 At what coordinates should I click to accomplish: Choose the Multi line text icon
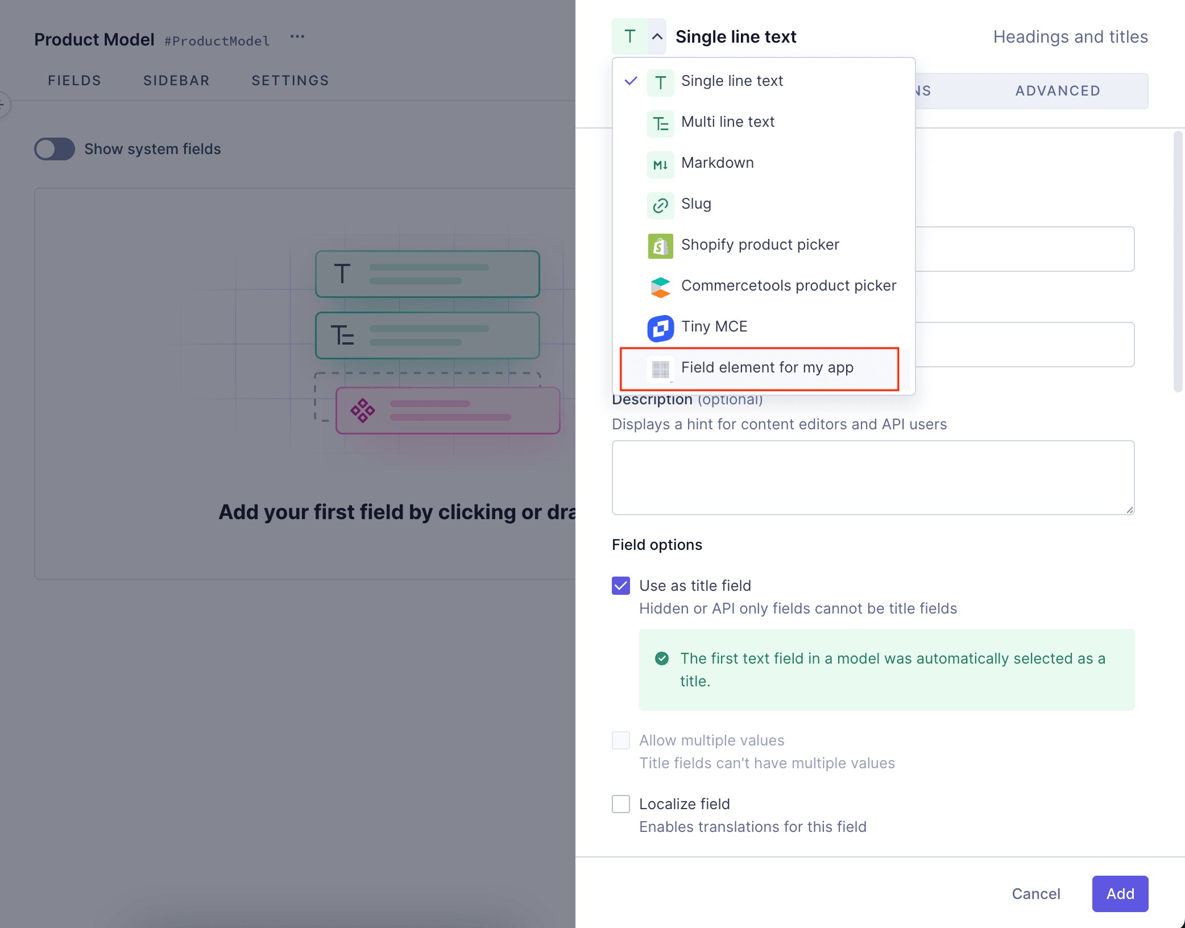pyautogui.click(x=660, y=123)
